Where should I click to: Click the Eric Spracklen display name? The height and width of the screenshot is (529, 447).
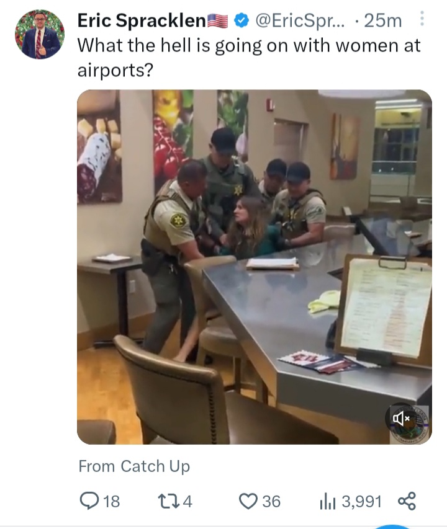pyautogui.click(x=142, y=20)
